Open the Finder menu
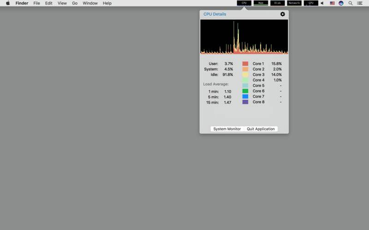 click(22, 3)
